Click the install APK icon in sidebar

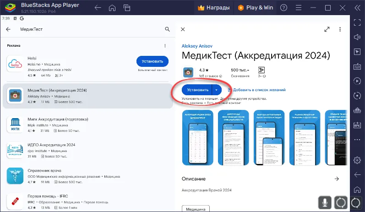[357, 125]
